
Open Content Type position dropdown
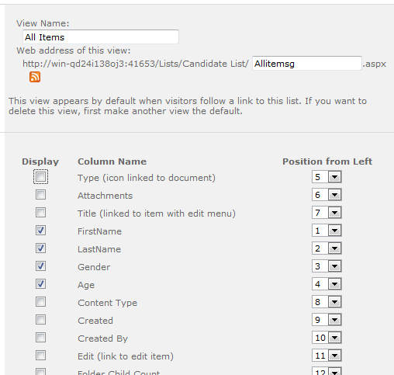327,302
